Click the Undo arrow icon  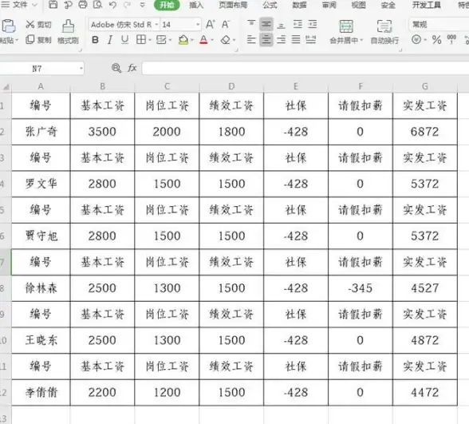tap(112, 5)
